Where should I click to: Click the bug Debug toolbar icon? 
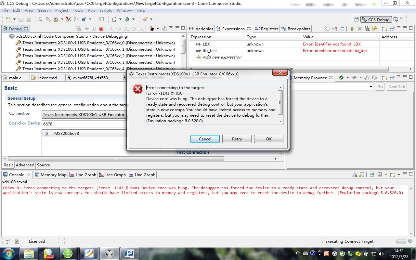point(127,19)
